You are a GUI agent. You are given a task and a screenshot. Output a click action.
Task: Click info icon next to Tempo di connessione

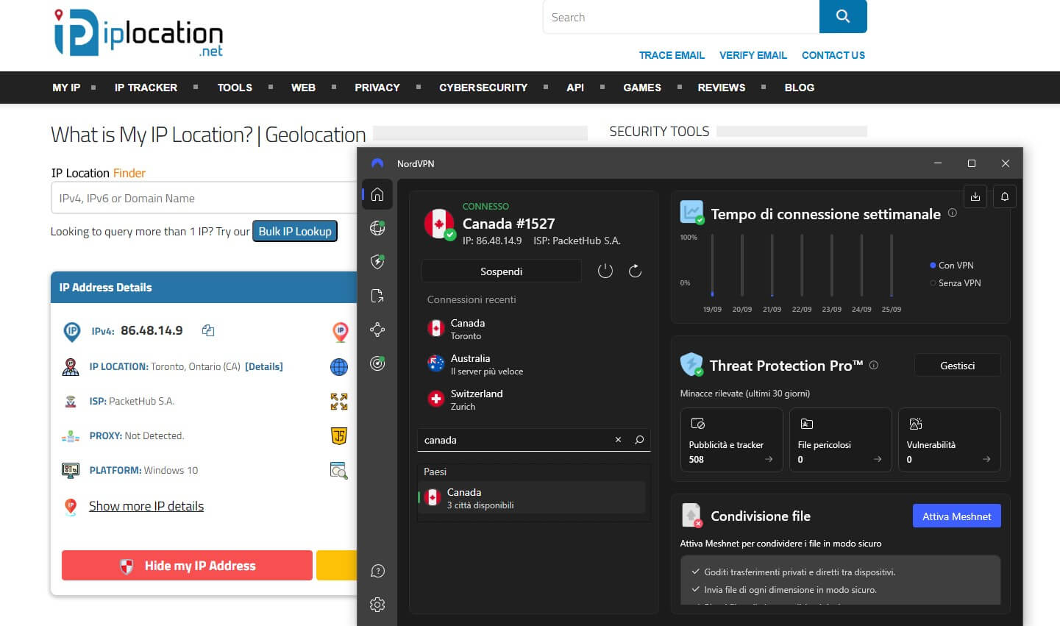(x=953, y=213)
